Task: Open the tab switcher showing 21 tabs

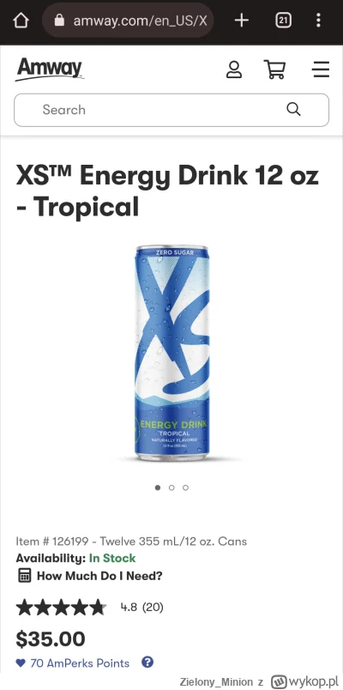Action: tap(283, 21)
